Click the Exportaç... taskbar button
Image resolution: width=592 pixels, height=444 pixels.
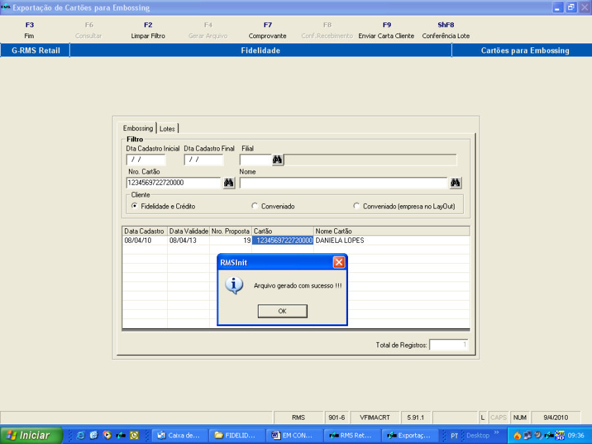pos(410,435)
